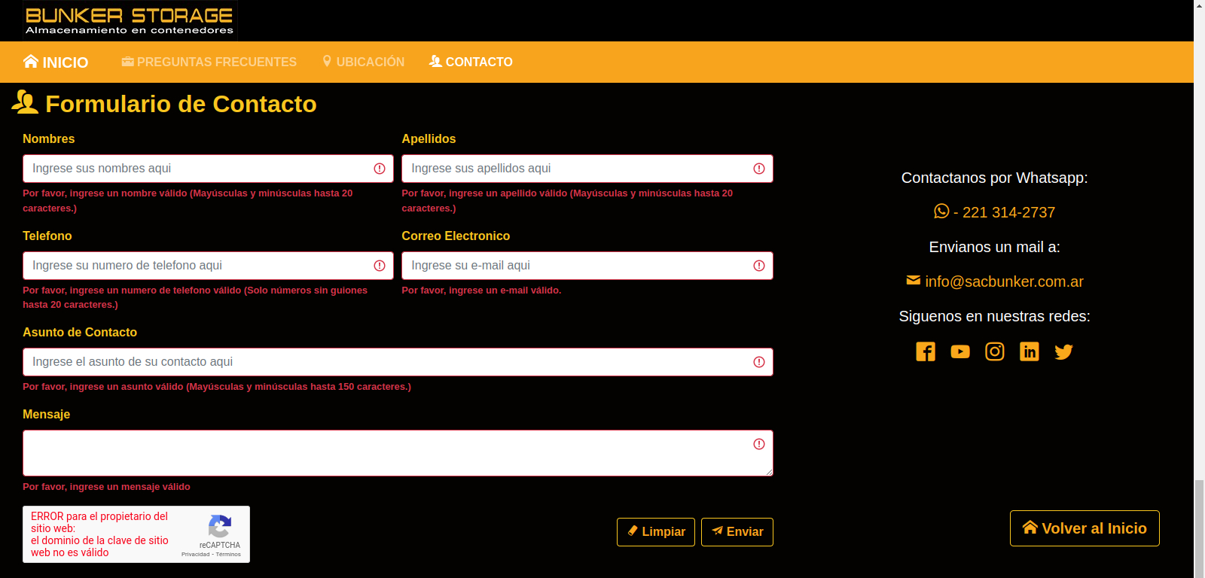
Task: Click the Bunker Storage logo
Action: [130, 20]
